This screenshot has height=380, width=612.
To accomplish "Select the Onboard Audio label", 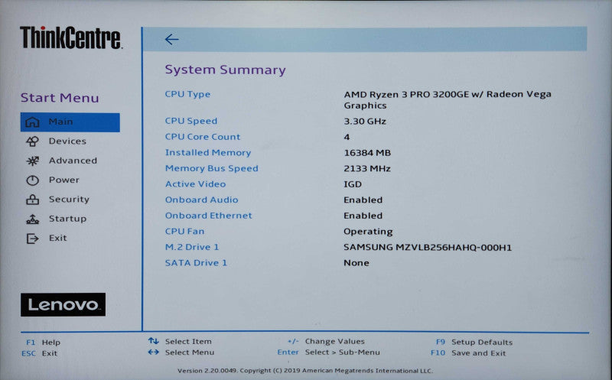I will tap(201, 200).
